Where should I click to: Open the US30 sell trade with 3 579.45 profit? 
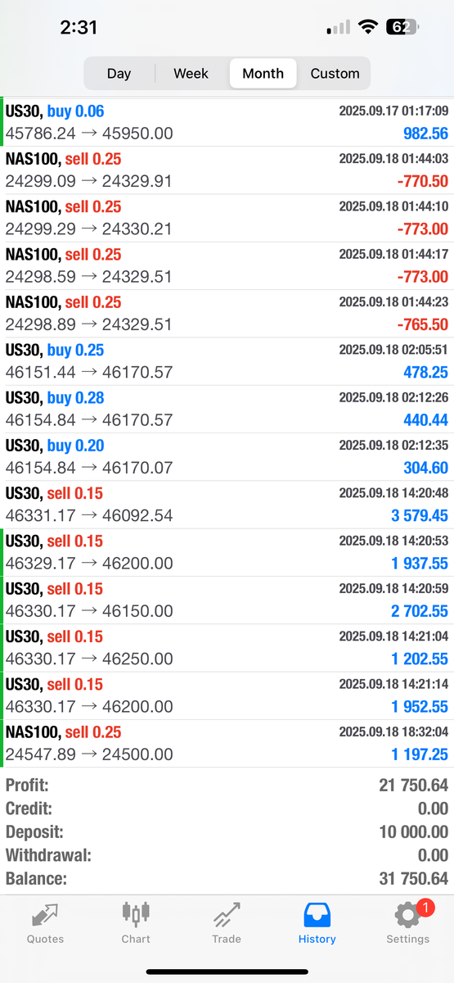point(227,505)
